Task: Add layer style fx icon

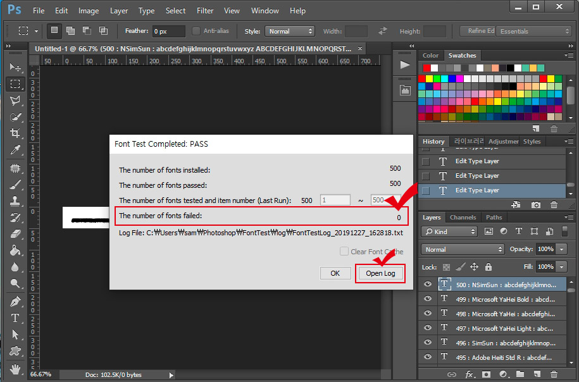Action: 470,374
